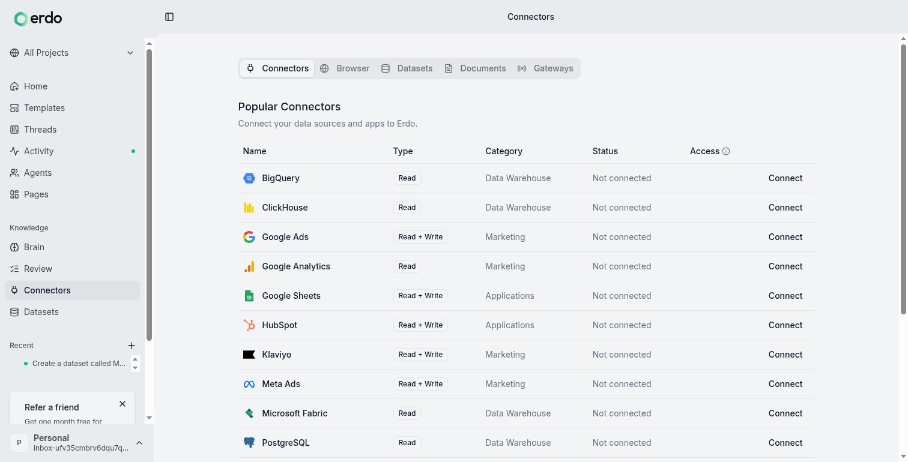The height and width of the screenshot is (462, 908).
Task: Click the sidebar vertical scrollbar
Action: [x=149, y=195]
